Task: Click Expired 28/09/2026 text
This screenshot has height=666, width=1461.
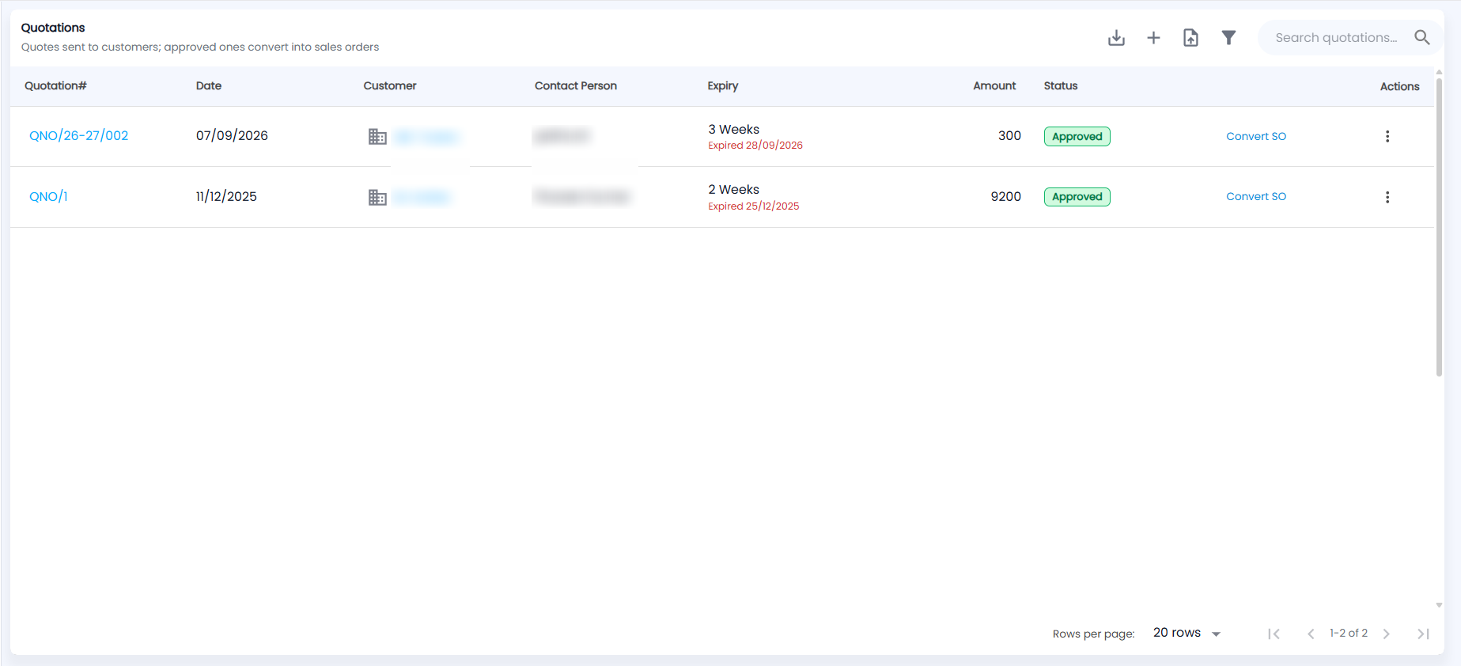Action: point(755,146)
